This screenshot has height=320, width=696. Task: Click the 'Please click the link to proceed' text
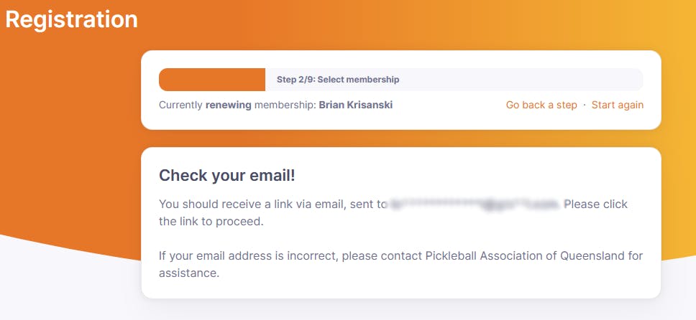point(595,204)
